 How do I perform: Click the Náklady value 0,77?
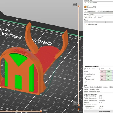(x=101, y=103)
